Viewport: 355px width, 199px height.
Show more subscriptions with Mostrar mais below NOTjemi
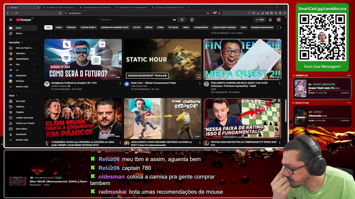22,87
